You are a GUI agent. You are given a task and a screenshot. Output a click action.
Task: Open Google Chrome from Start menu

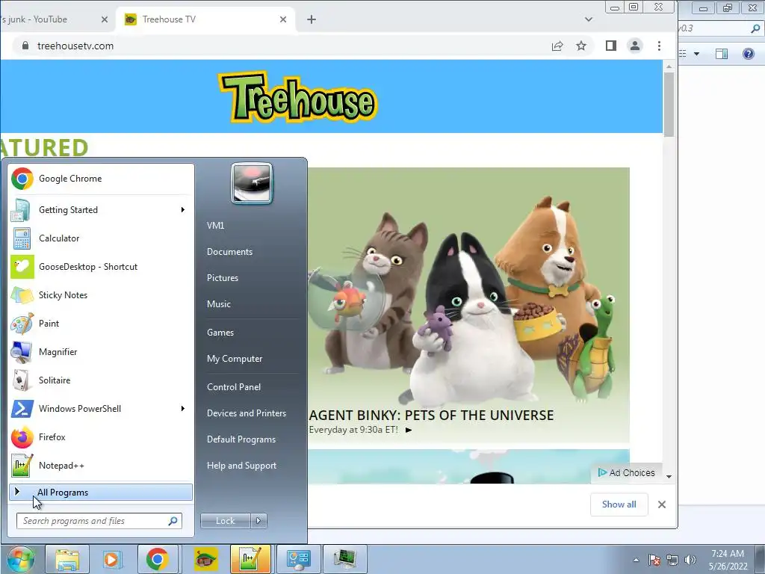(101, 179)
